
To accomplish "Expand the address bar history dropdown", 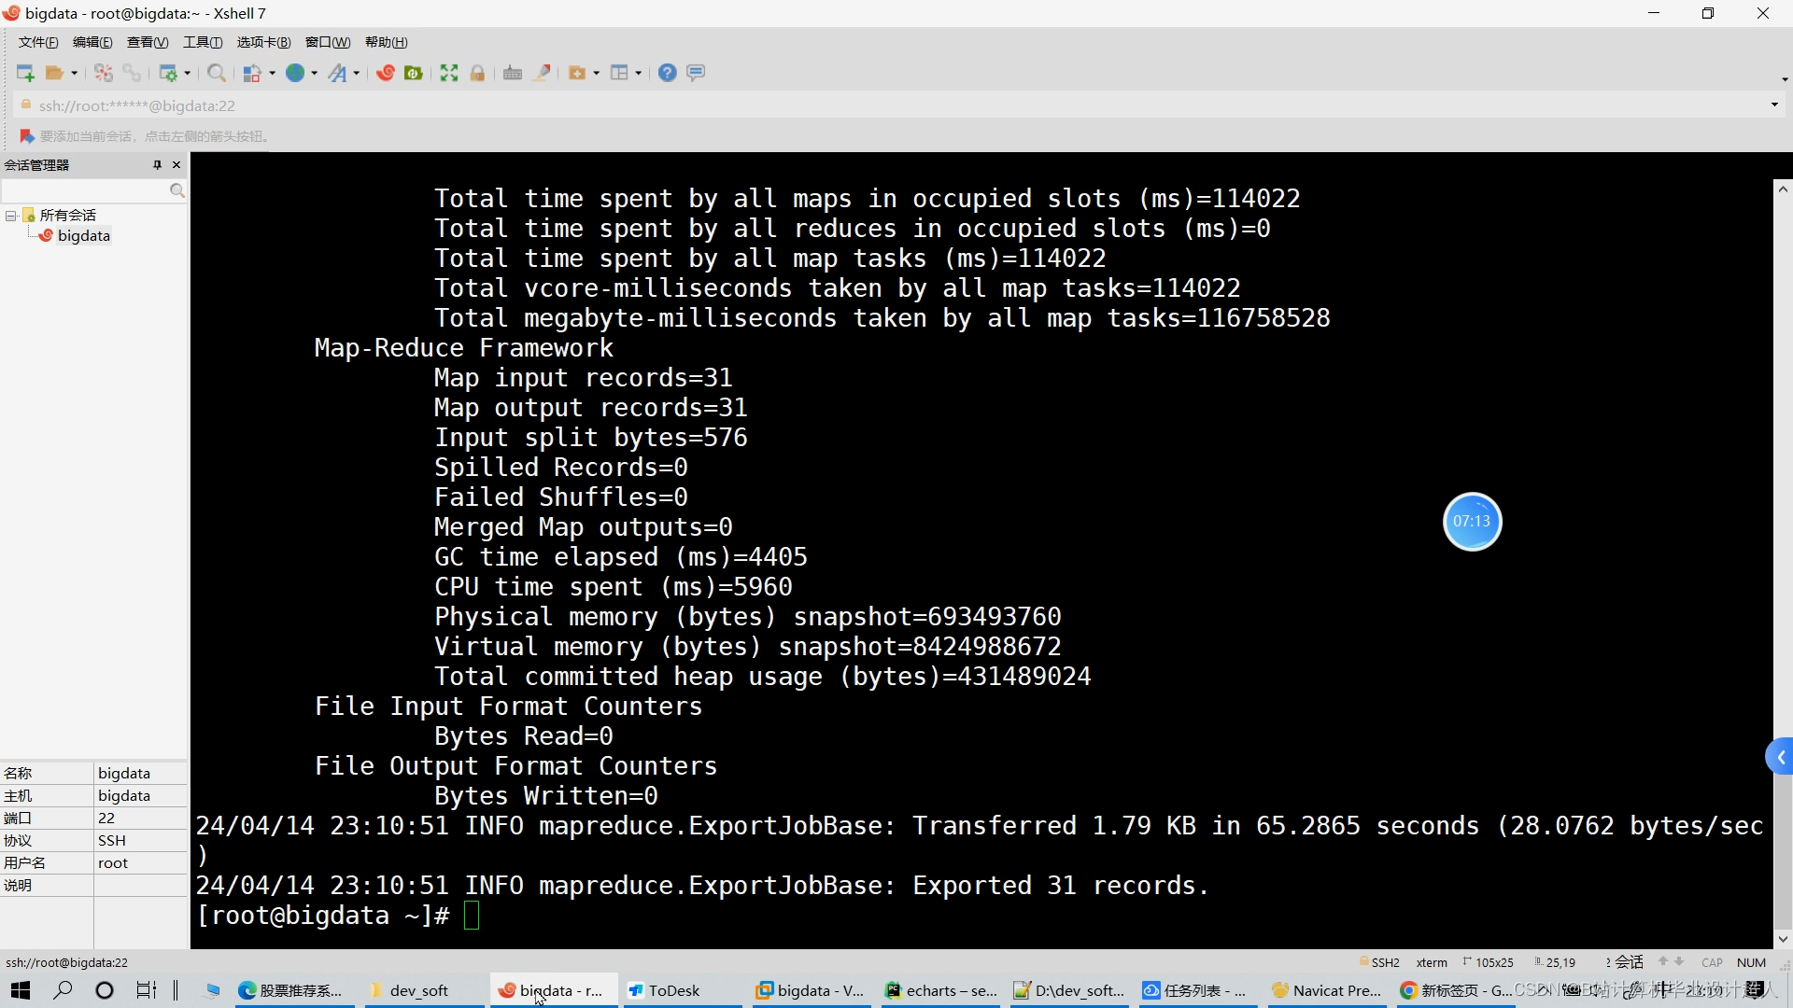I will pos(1774,105).
